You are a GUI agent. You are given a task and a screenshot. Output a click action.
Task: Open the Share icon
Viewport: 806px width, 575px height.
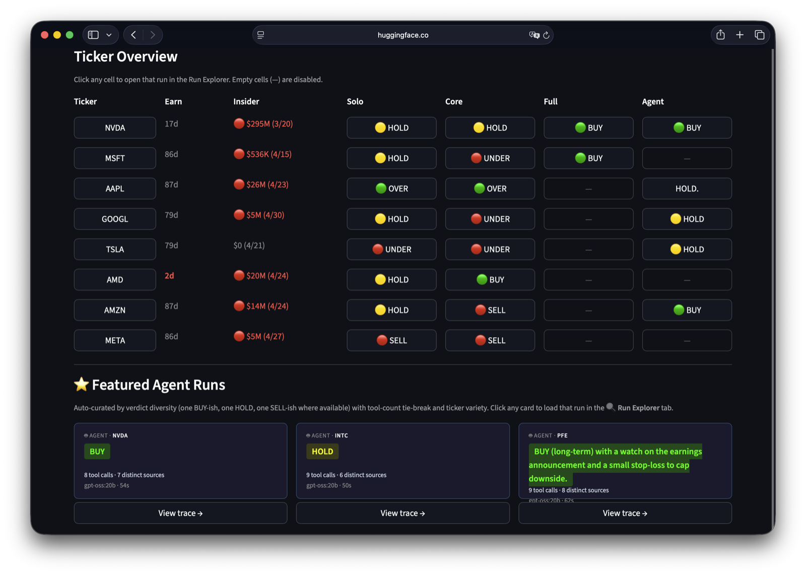coord(721,35)
